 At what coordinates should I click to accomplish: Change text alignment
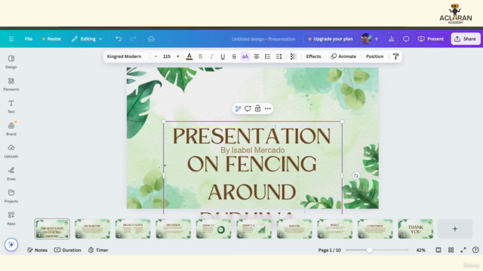pyautogui.click(x=257, y=56)
